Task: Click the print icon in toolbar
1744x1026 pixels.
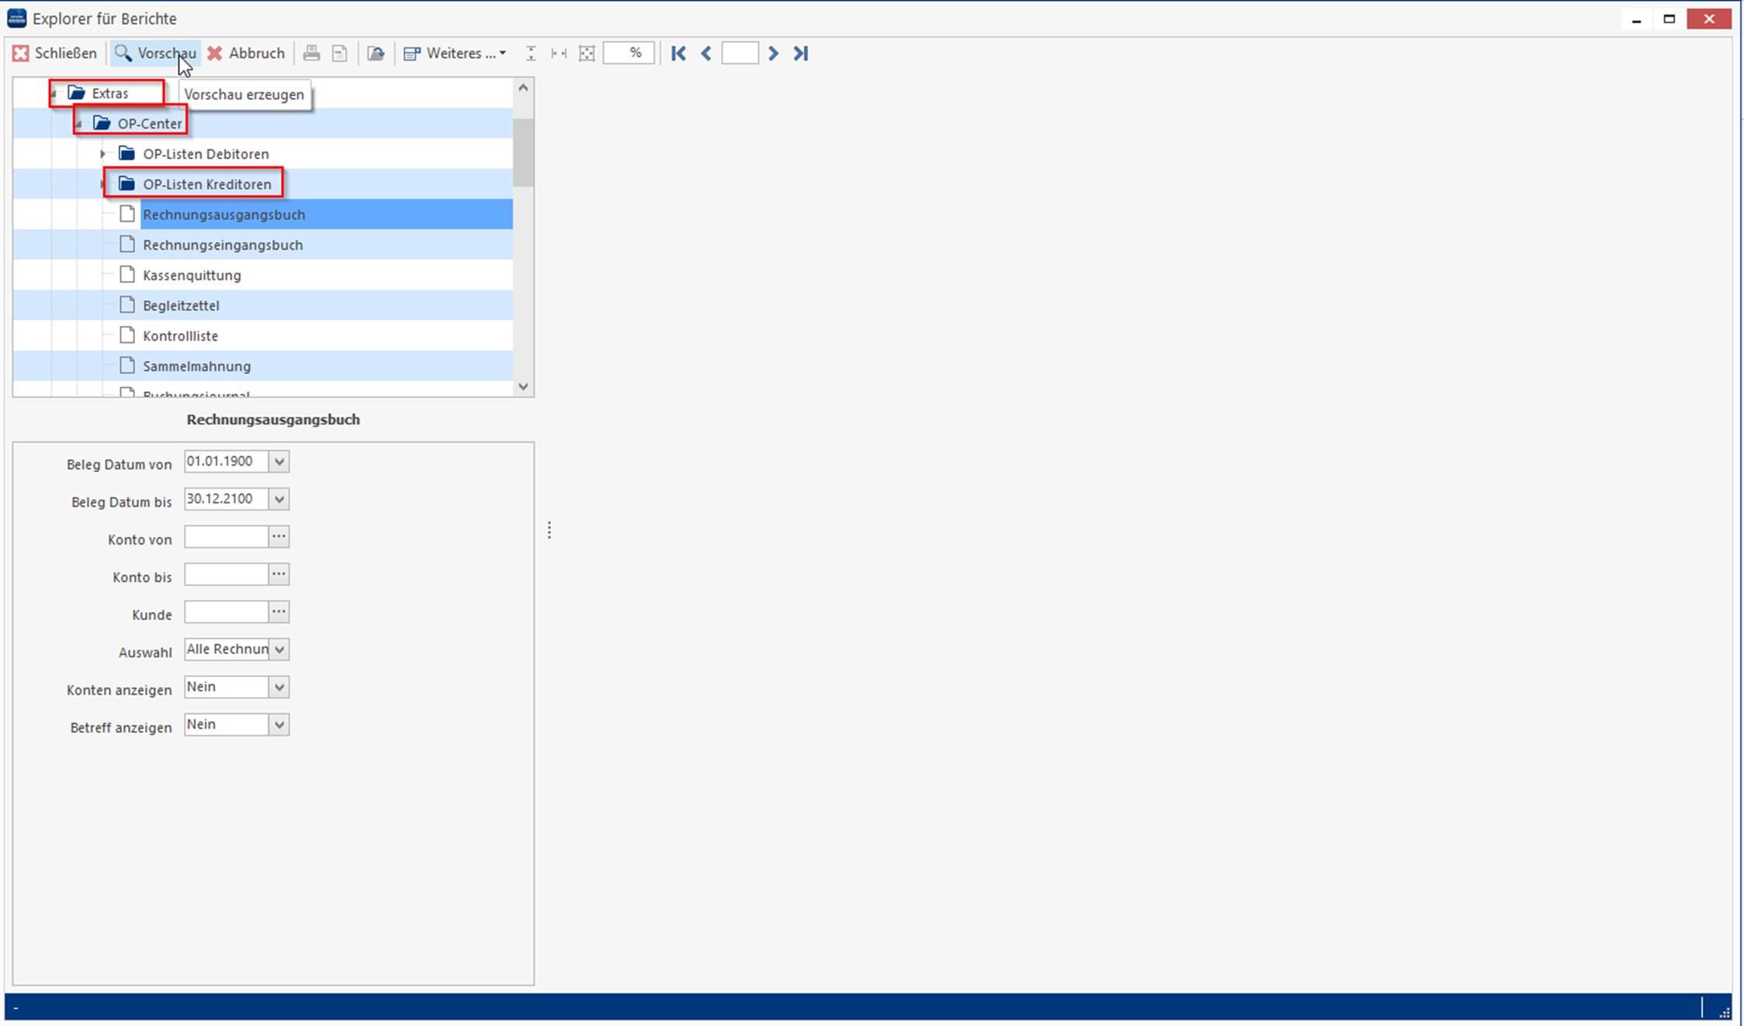Action: coord(311,54)
